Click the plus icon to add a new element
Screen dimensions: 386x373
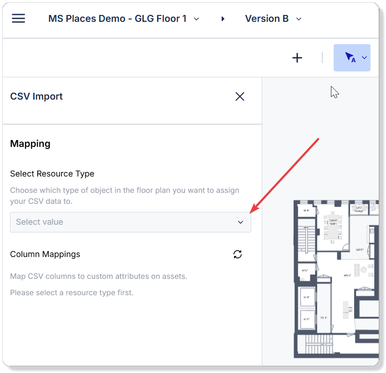click(x=297, y=58)
